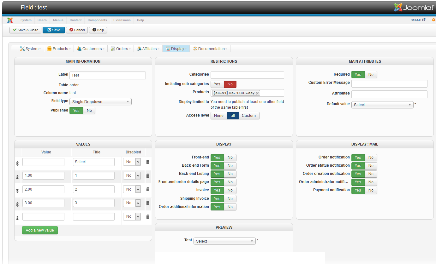
Task: Open Disabled dropdown for the 3.00 row
Action: point(132,203)
